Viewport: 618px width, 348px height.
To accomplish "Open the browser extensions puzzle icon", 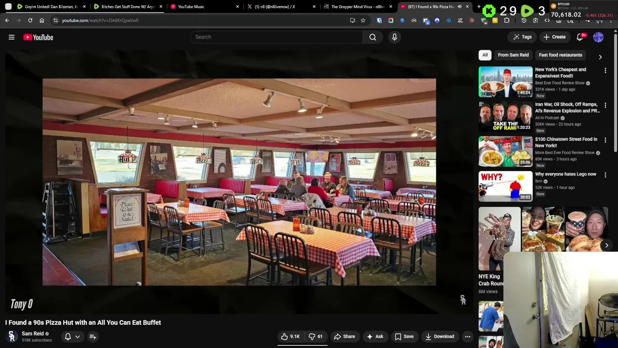I will click(507, 20).
